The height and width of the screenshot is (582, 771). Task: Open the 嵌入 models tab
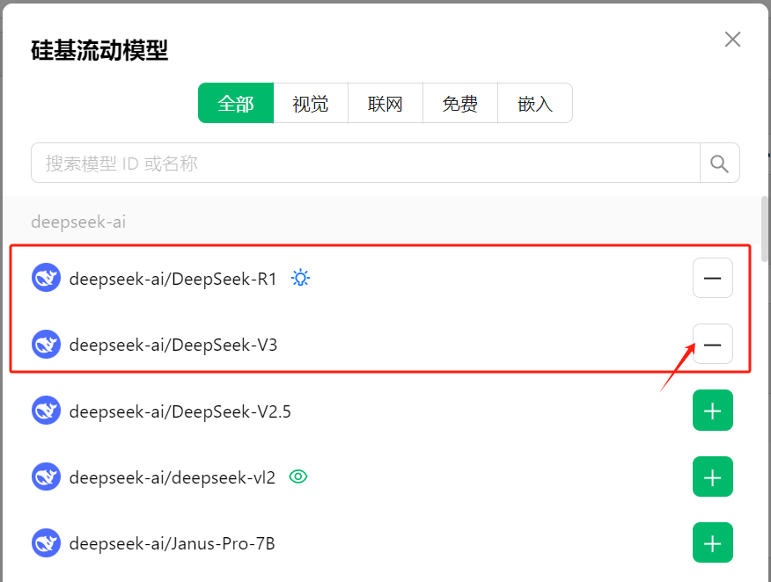pyautogui.click(x=534, y=103)
